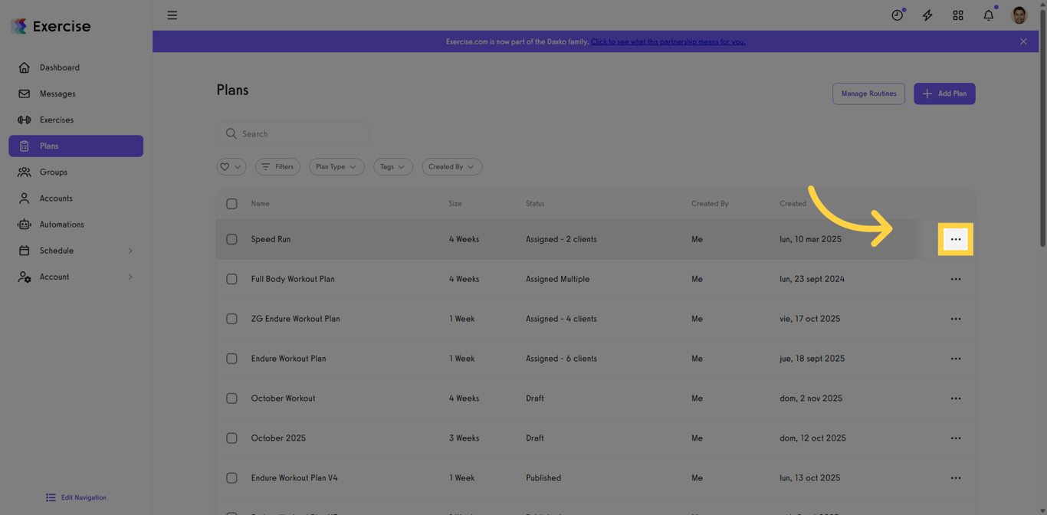
Task: Open Manage Routines
Action: (x=868, y=93)
